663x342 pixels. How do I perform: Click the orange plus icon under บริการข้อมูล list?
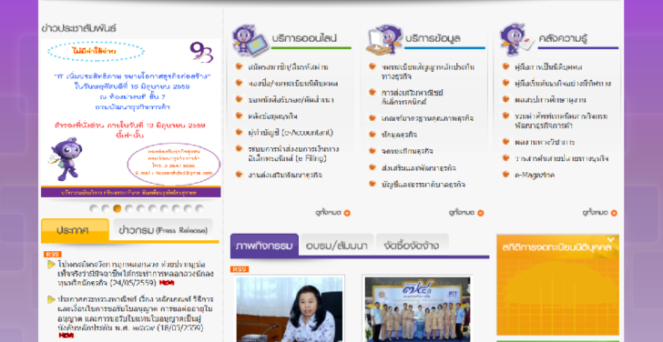pyautogui.click(x=480, y=213)
